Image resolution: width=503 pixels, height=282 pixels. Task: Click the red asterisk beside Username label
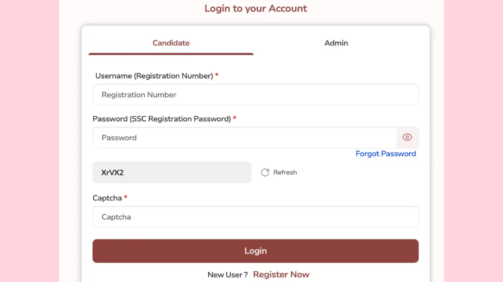(217, 75)
